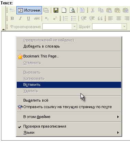Click the Форматирование combo box field
Screen dimensions: 130x143
click(x=60, y=27)
